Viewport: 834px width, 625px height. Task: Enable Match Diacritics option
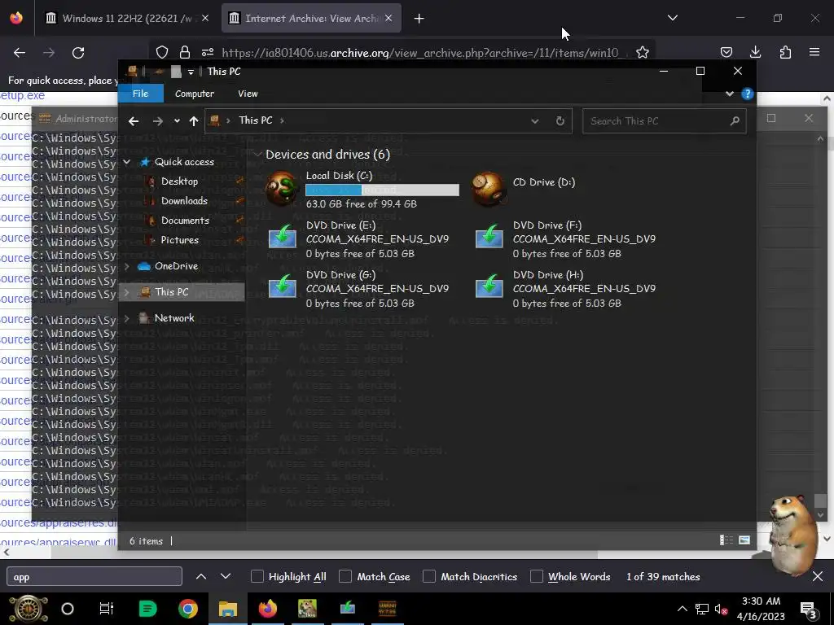click(x=429, y=577)
